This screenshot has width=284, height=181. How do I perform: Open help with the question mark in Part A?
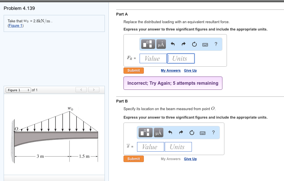(216, 44)
